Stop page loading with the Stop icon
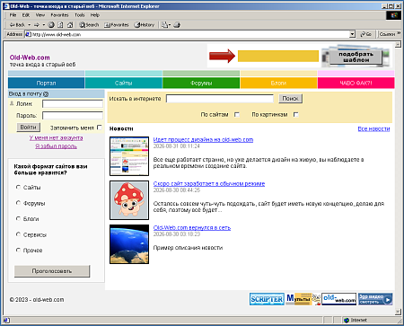 51,25
